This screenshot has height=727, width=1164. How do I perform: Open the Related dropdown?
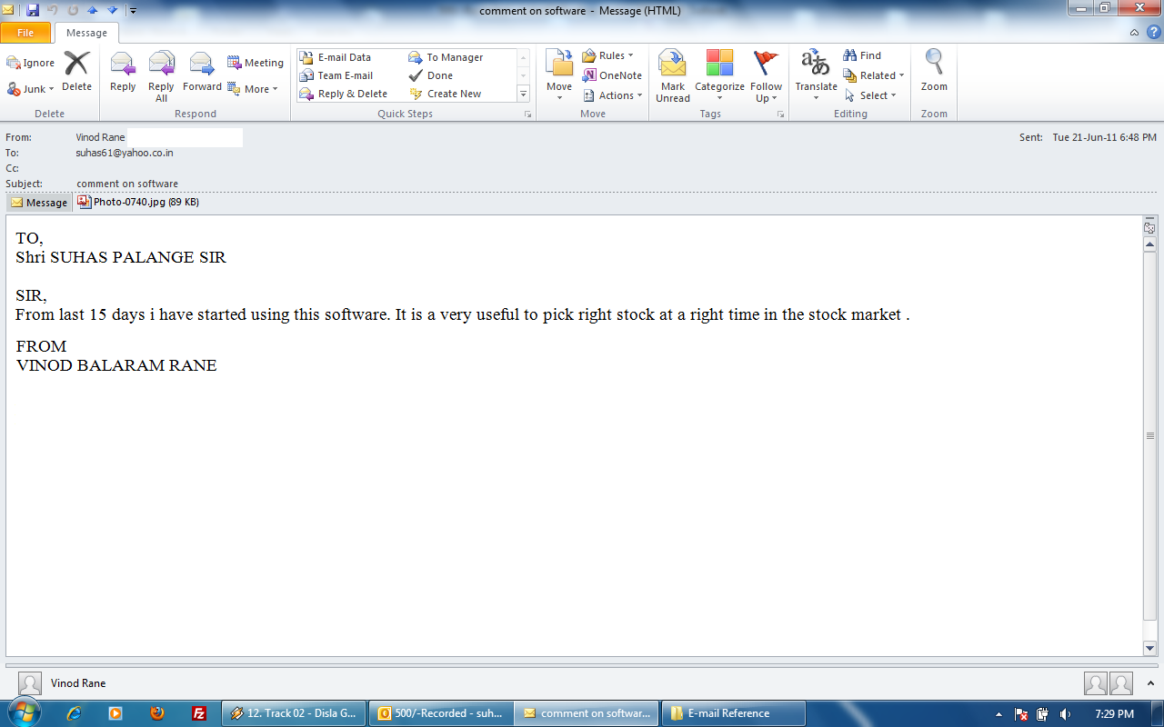click(873, 75)
